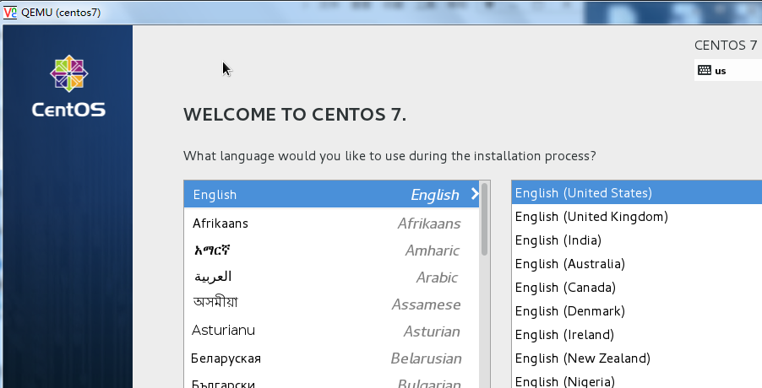Screen dimensions: 762x388
Task: Select Assamese language row
Action: (x=332, y=304)
